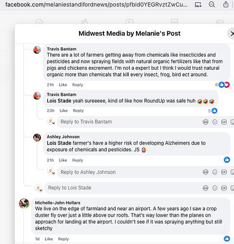Add an avatar sticker to the Lois Stade reply

(206, 188)
